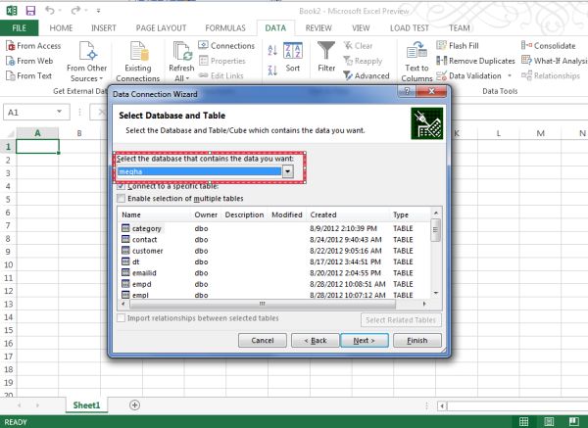Click the Help button in wizard title bar
The height and width of the screenshot is (428, 588).
coord(407,91)
